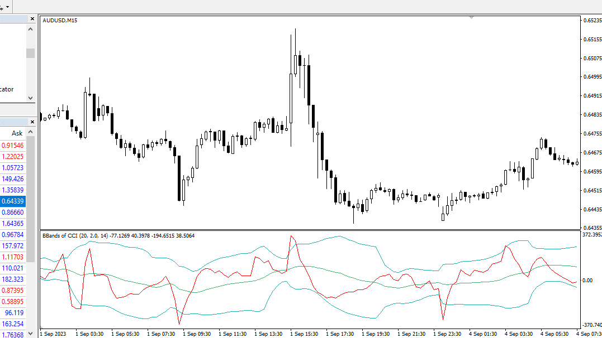Close the Market Watch panel
The image size is (602, 338).
32,122
